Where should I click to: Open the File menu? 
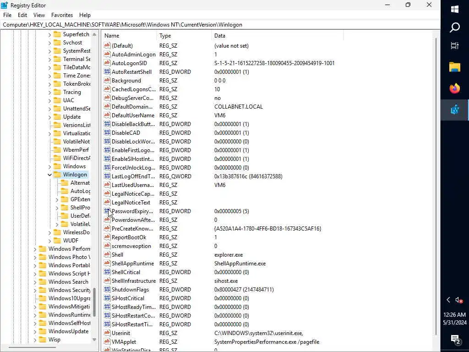(x=7, y=15)
